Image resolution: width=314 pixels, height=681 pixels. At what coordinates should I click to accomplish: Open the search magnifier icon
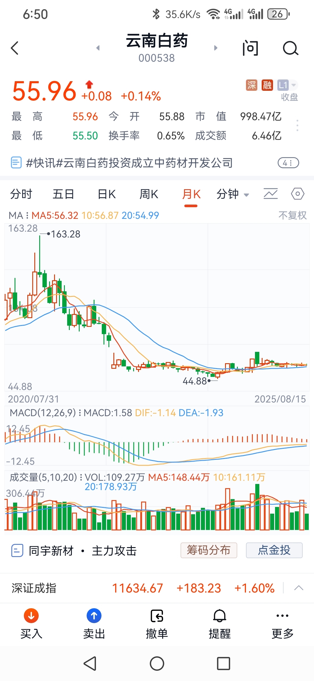point(290,48)
